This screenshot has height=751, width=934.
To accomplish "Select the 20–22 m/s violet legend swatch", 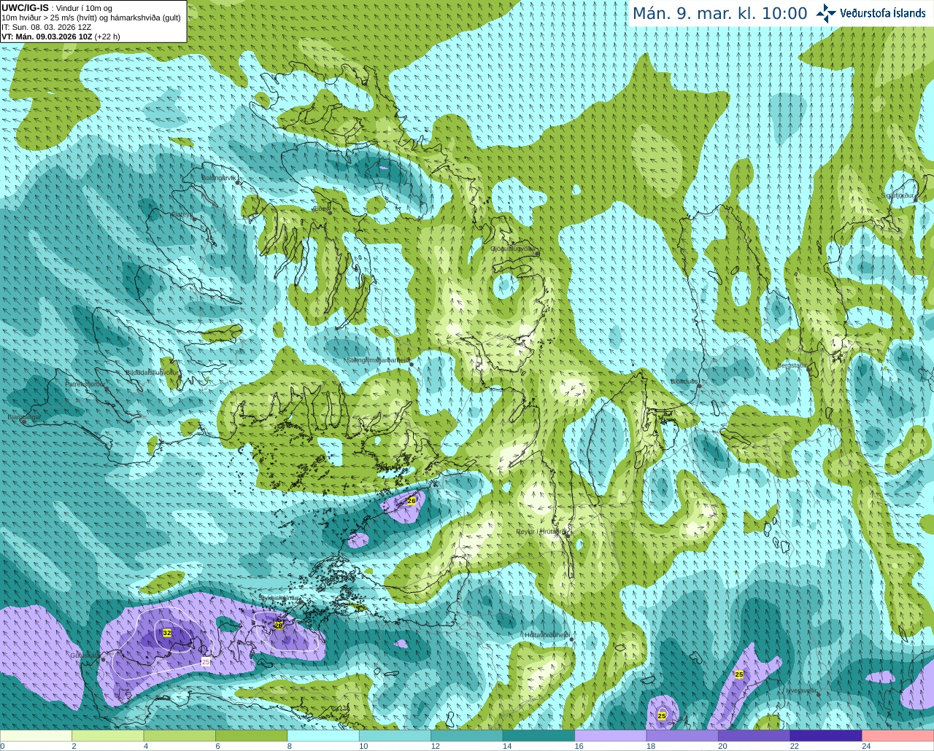I will tap(754, 736).
